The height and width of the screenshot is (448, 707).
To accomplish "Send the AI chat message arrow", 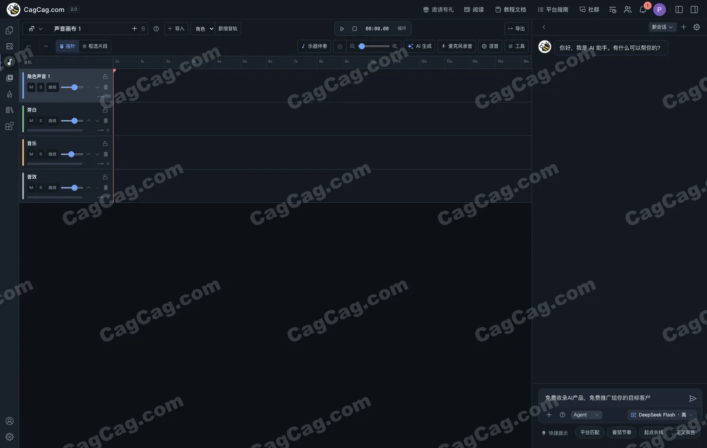I will click(692, 398).
